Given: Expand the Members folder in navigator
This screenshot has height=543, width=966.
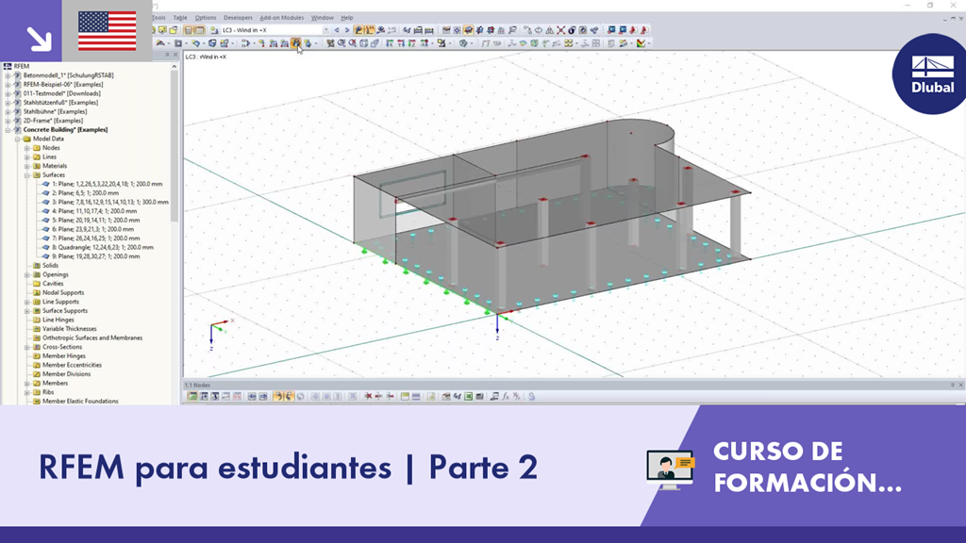Looking at the screenshot, I should click(26, 384).
